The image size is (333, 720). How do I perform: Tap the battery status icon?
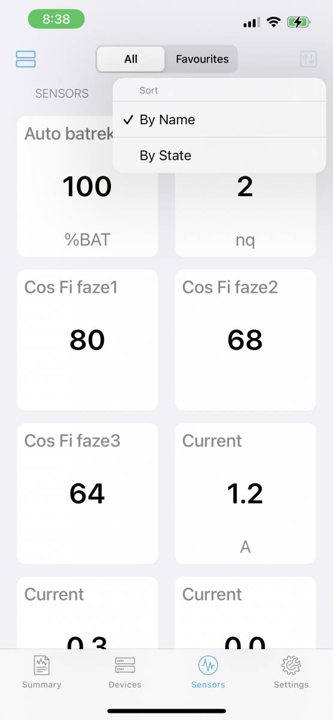[x=298, y=23]
